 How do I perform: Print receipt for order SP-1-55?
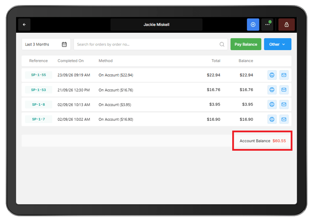pos(272,75)
